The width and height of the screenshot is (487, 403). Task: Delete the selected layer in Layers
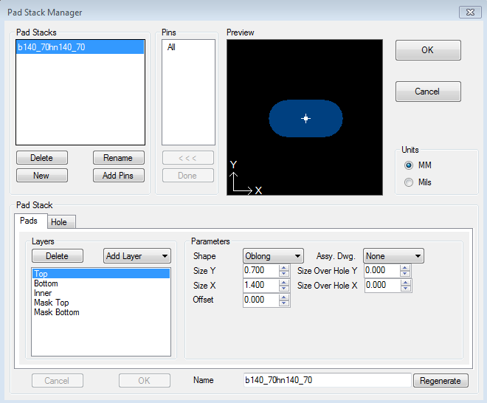click(58, 256)
